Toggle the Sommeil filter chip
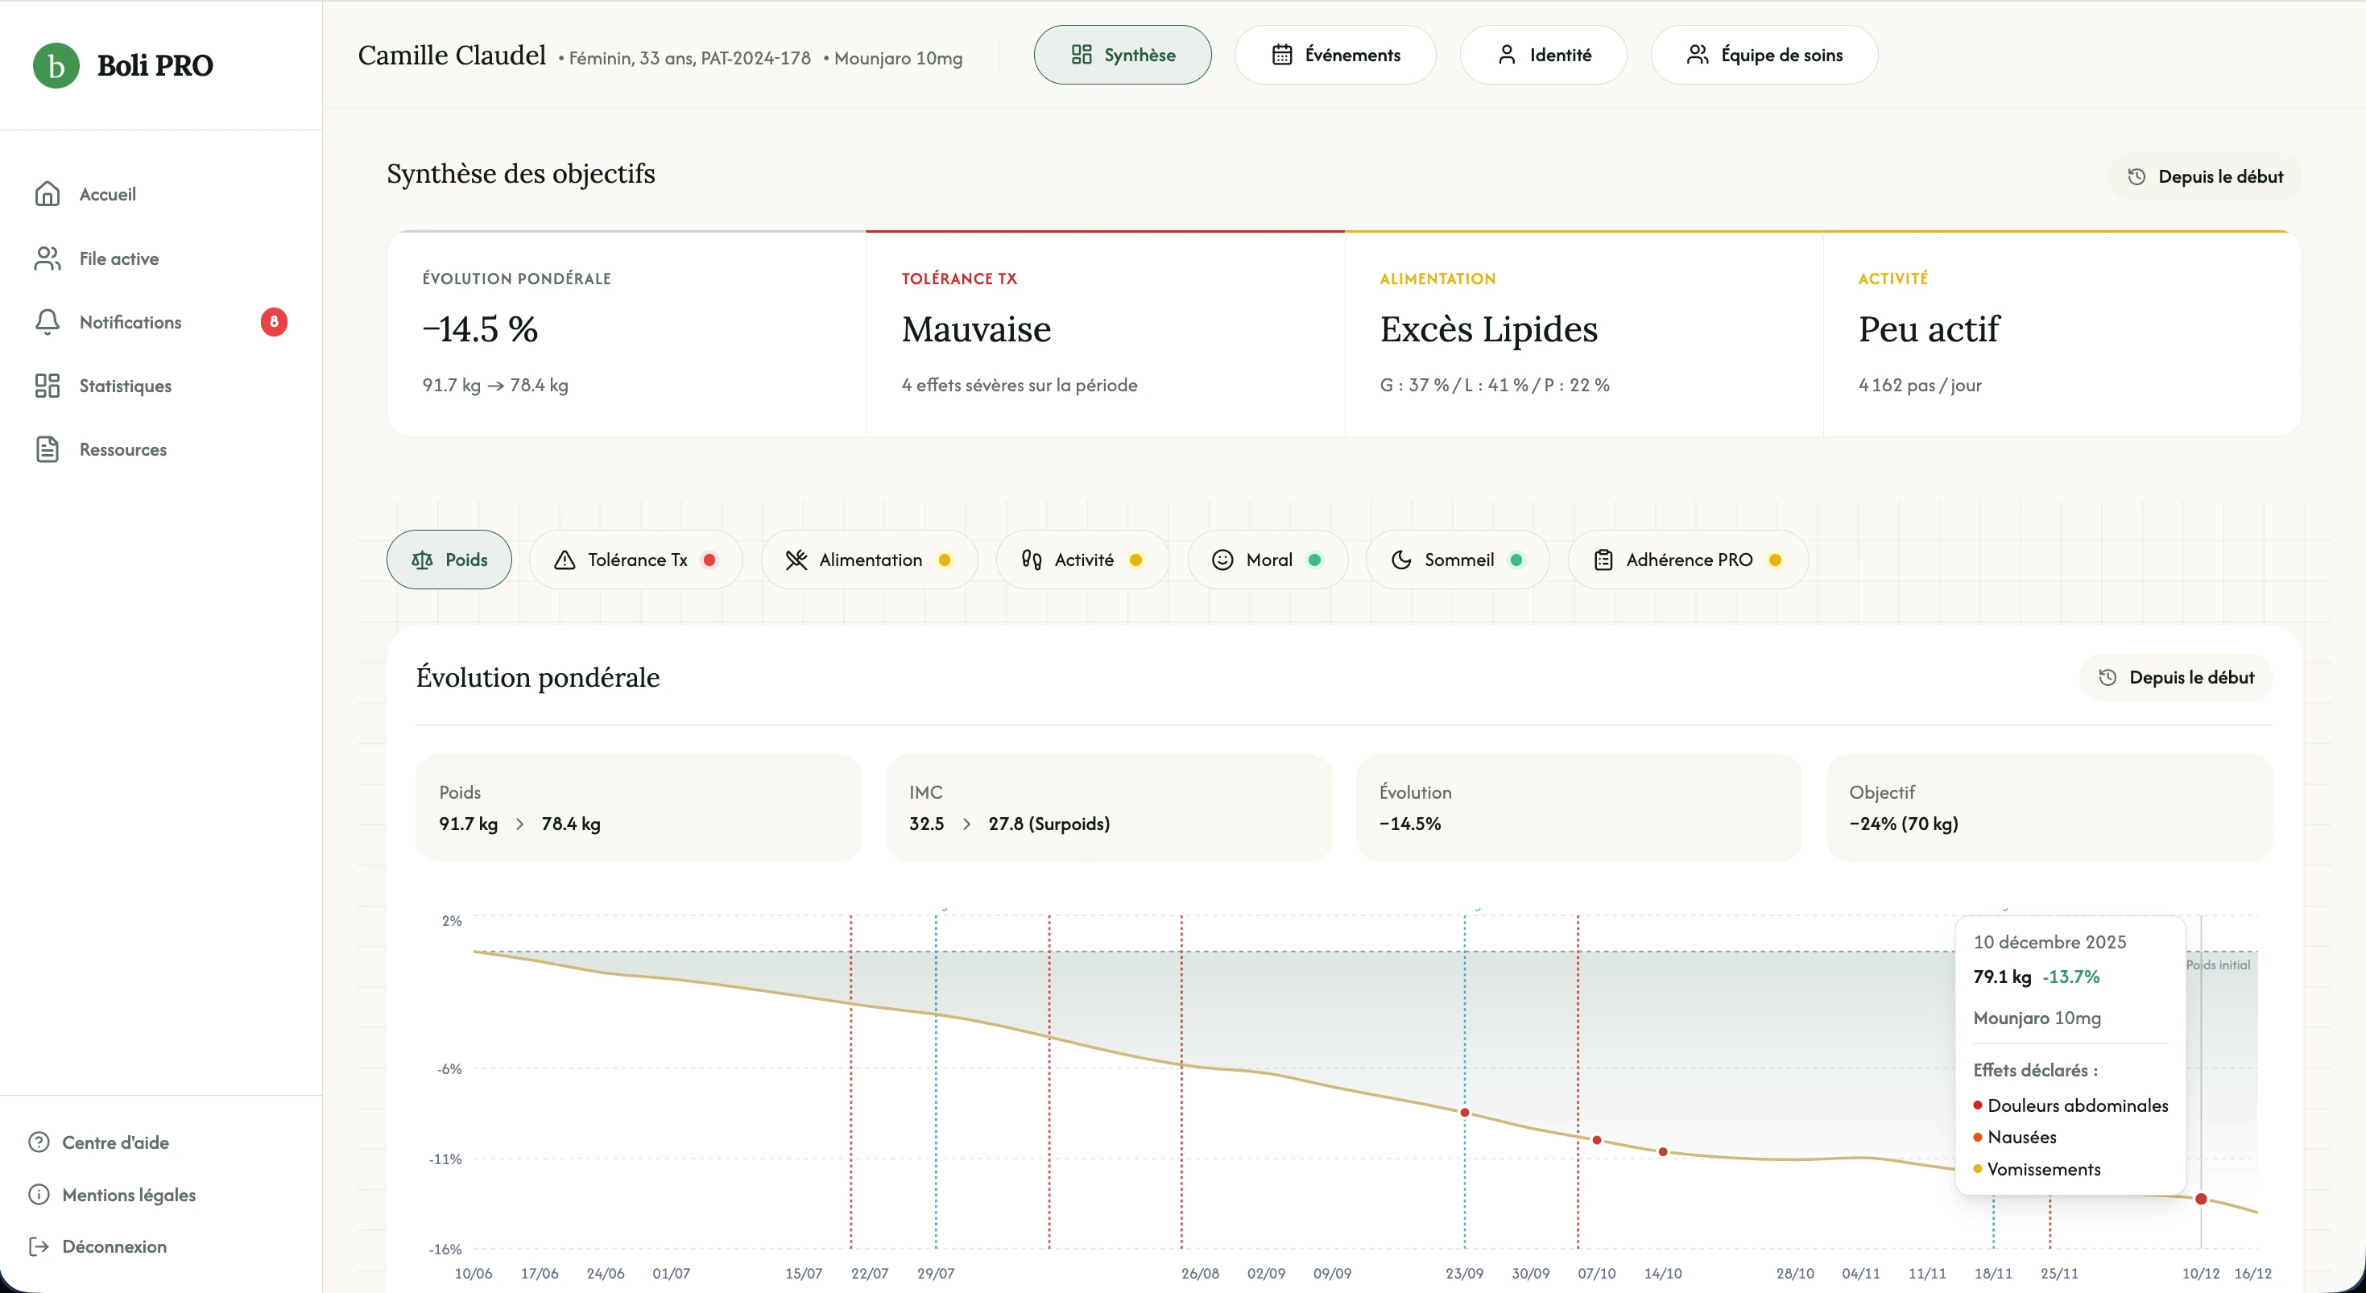This screenshot has width=2366, height=1293. coord(1457,560)
